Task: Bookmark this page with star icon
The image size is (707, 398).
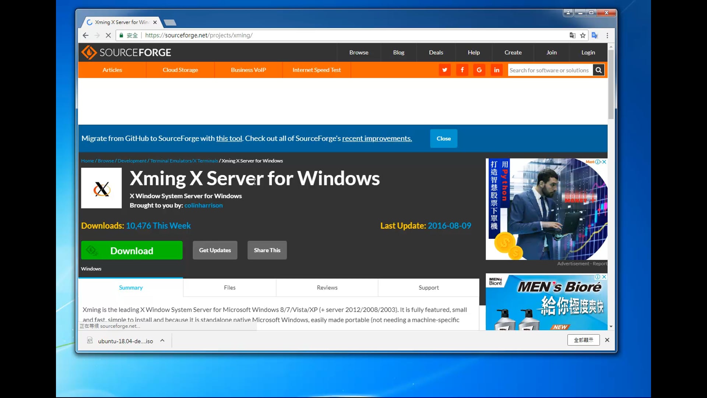Action: [x=583, y=35]
